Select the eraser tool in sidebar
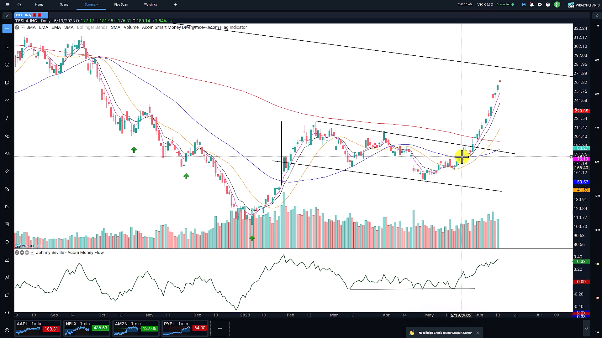Screen dimensions: 602x338 click(x=7, y=207)
